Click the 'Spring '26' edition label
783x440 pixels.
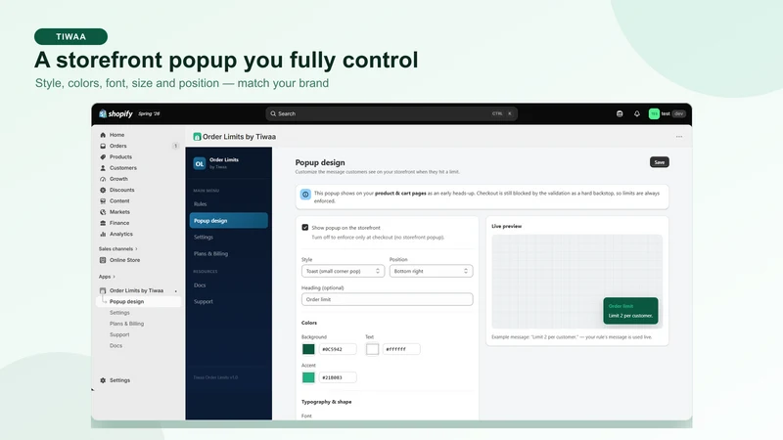(x=149, y=113)
